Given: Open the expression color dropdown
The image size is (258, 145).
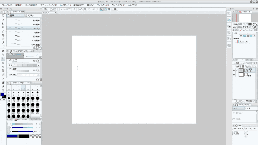Looking at the screenshot, I should click(x=241, y=42).
